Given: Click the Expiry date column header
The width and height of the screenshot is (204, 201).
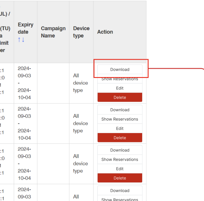Looking at the screenshot, I should coord(25,28).
